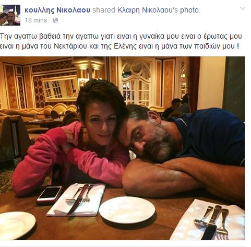
Task: Open the shared restaurant couple photo
Action: coord(122,148)
